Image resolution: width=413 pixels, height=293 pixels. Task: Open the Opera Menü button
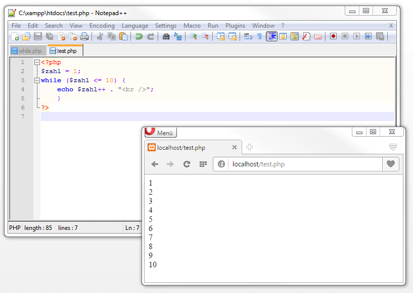point(160,133)
